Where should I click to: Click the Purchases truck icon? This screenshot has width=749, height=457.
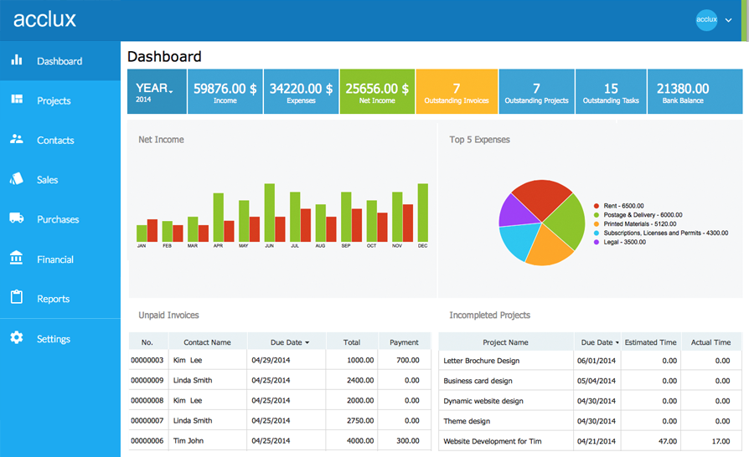point(16,218)
